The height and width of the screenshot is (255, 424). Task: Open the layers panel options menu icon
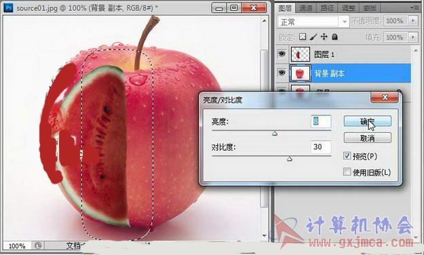pyautogui.click(x=415, y=8)
